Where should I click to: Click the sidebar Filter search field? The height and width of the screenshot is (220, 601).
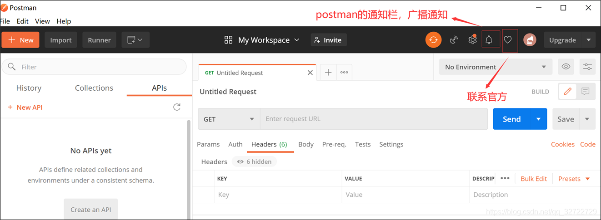(94, 67)
